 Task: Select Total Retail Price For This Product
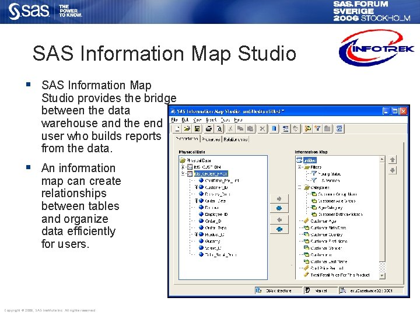point(337,275)
